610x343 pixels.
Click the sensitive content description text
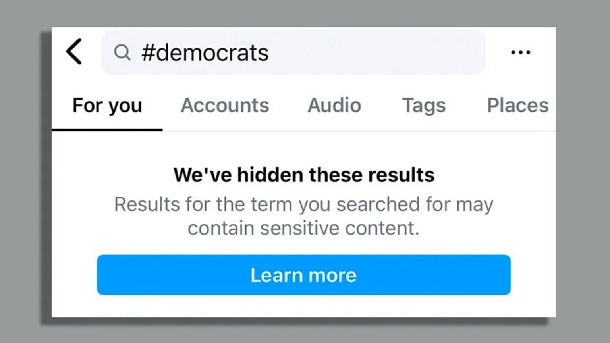coord(304,216)
